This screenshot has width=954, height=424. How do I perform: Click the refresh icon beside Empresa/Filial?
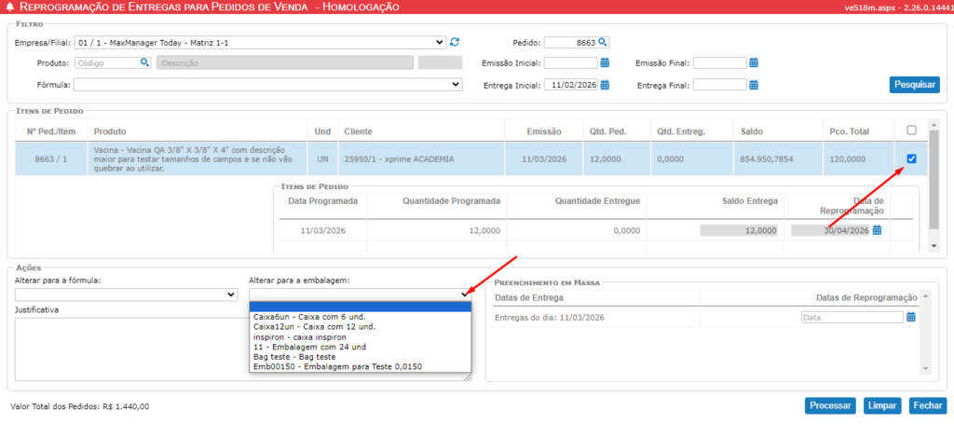[x=455, y=42]
